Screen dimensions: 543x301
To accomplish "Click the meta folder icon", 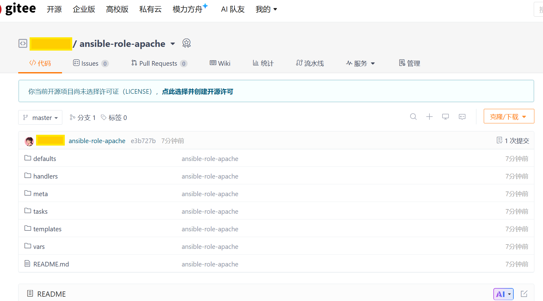I will coord(28,193).
